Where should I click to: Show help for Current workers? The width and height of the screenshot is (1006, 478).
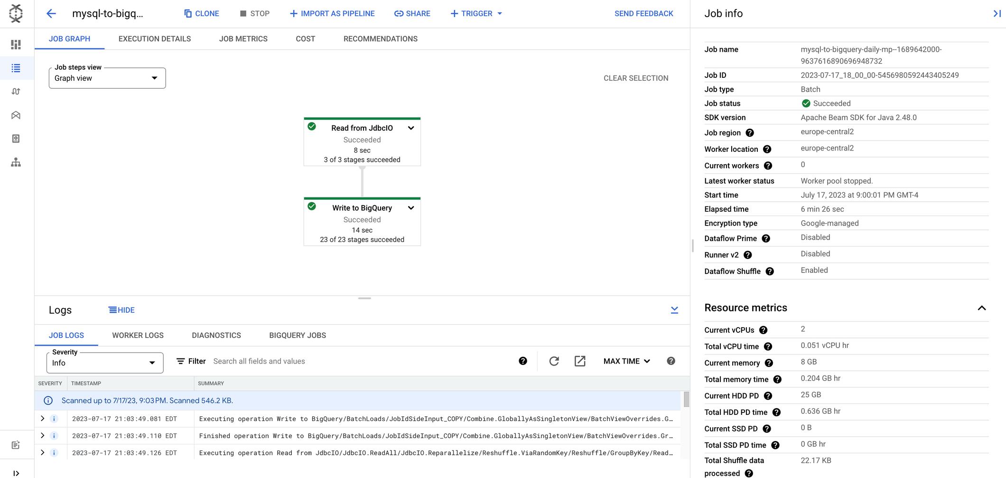click(768, 166)
